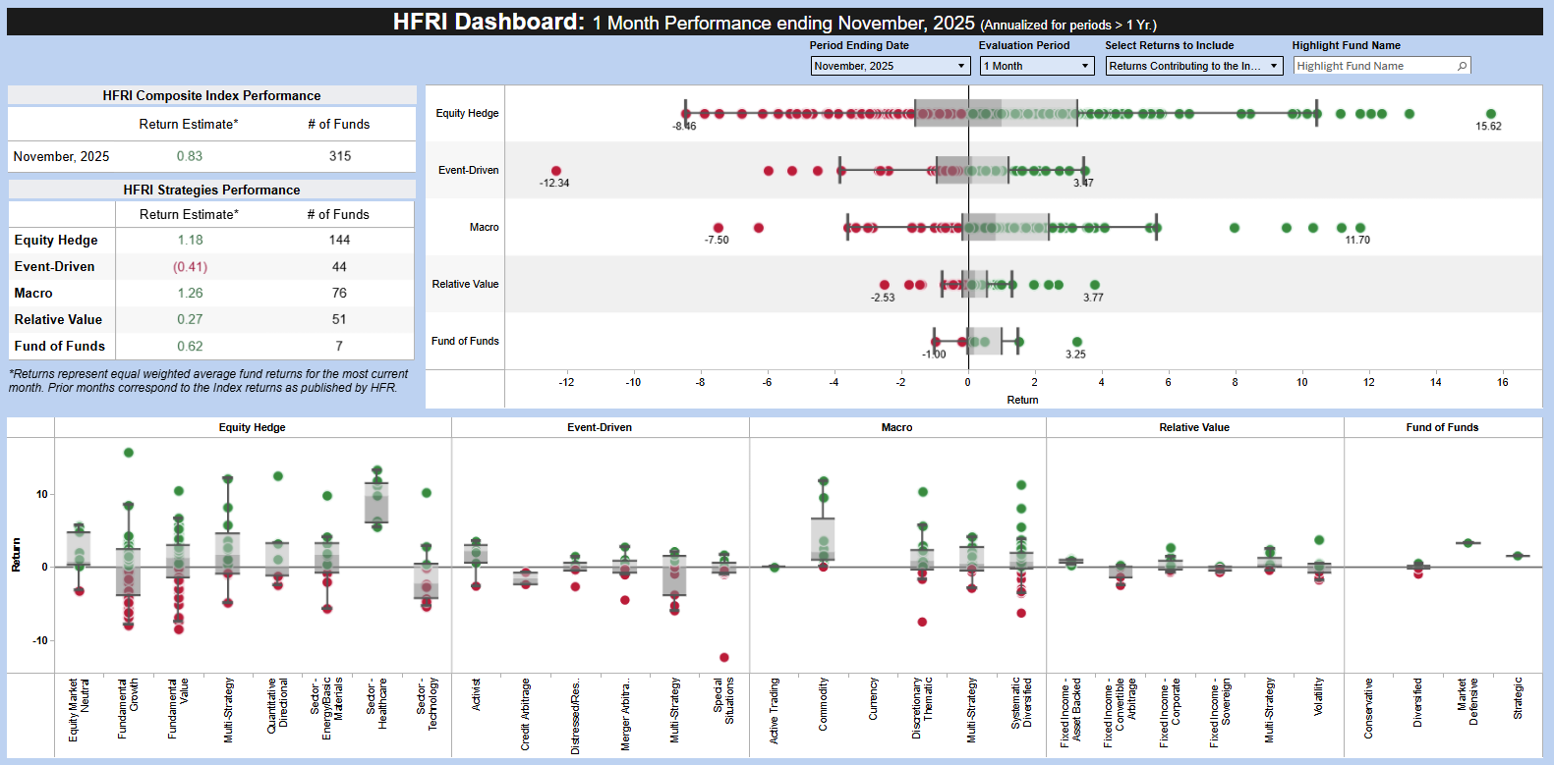Screen dimensions: 1554x765
Task: Click the Macro 11.70 green data point
Action: pyautogui.click(x=1360, y=228)
